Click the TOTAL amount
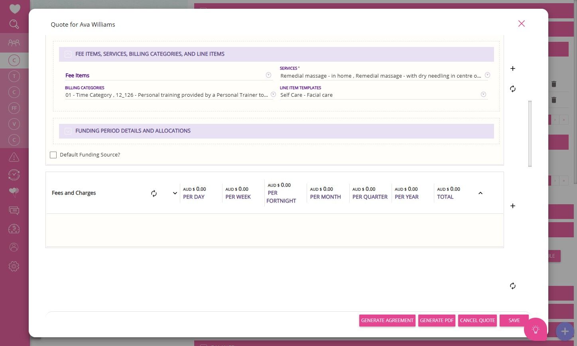 (x=449, y=189)
